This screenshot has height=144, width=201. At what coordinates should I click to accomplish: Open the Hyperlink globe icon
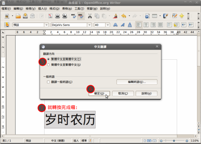click(x=147, y=16)
